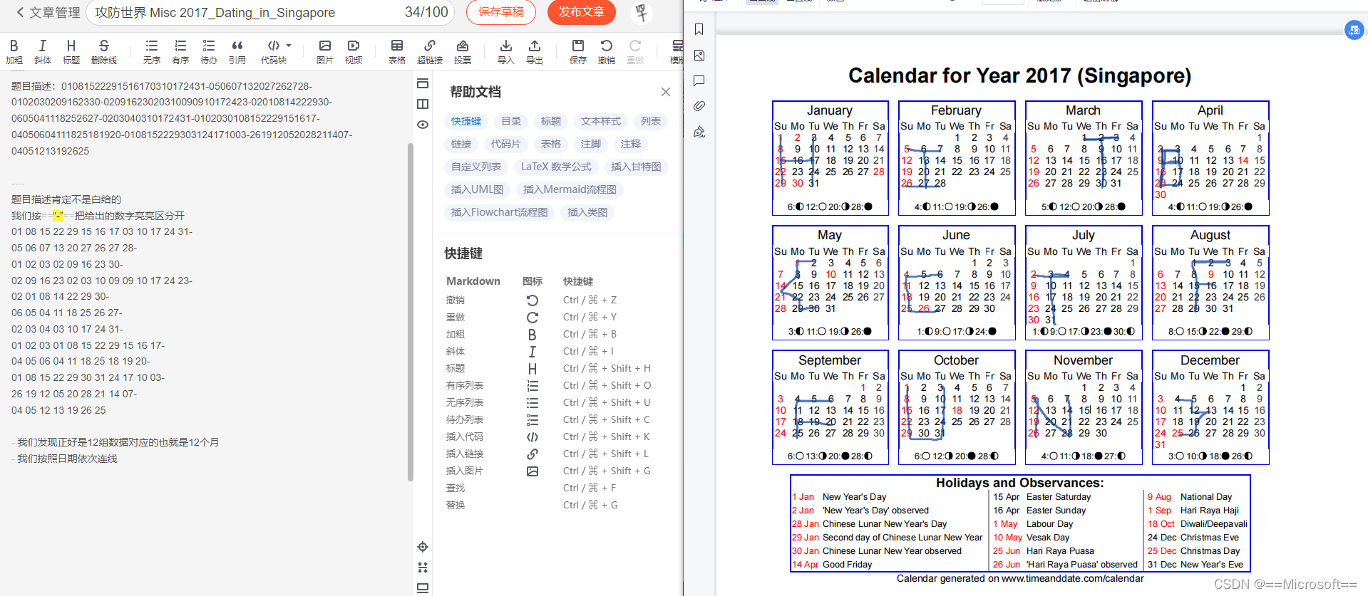Image resolution: width=1368 pixels, height=596 pixels.
Task: Apply bold formatting with 加粗 button
Action: pos(14,52)
